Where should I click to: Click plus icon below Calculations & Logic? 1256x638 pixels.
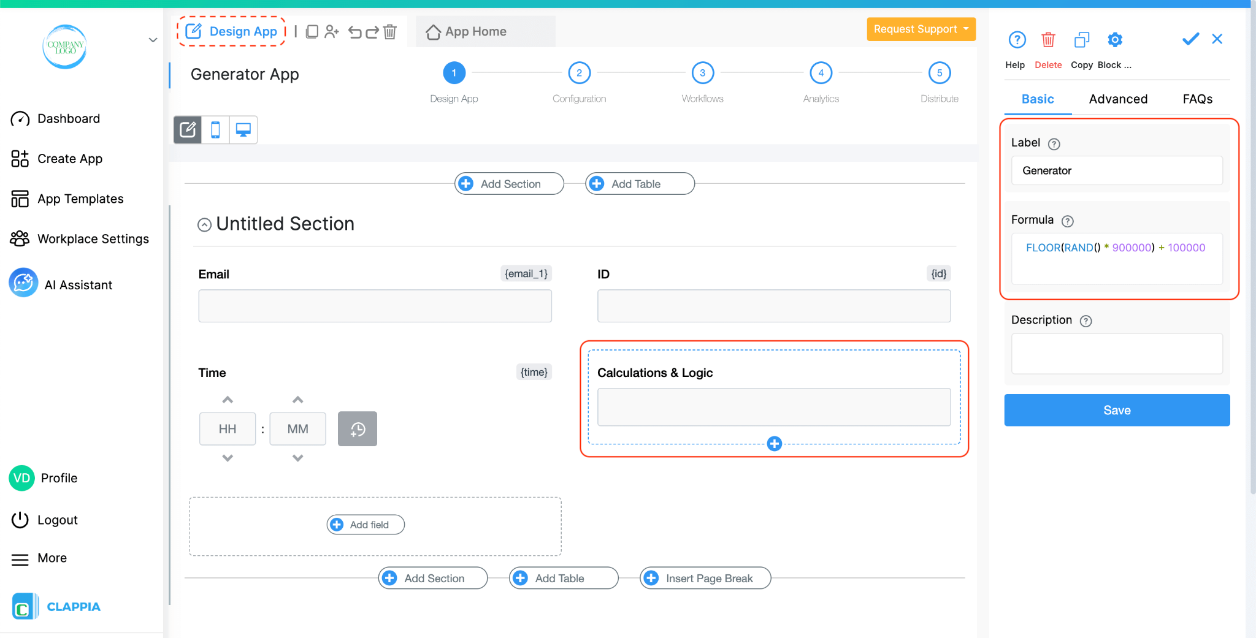[774, 444]
